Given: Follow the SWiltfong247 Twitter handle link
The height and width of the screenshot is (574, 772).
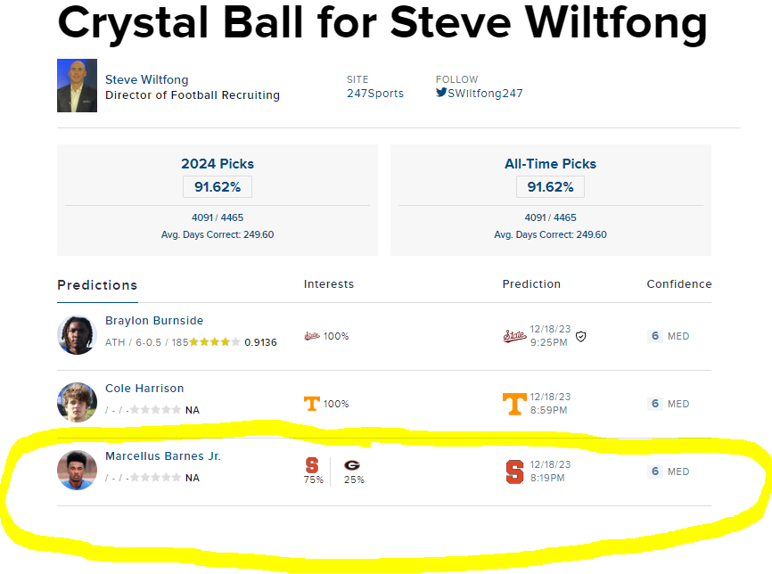Looking at the screenshot, I should click(x=485, y=93).
